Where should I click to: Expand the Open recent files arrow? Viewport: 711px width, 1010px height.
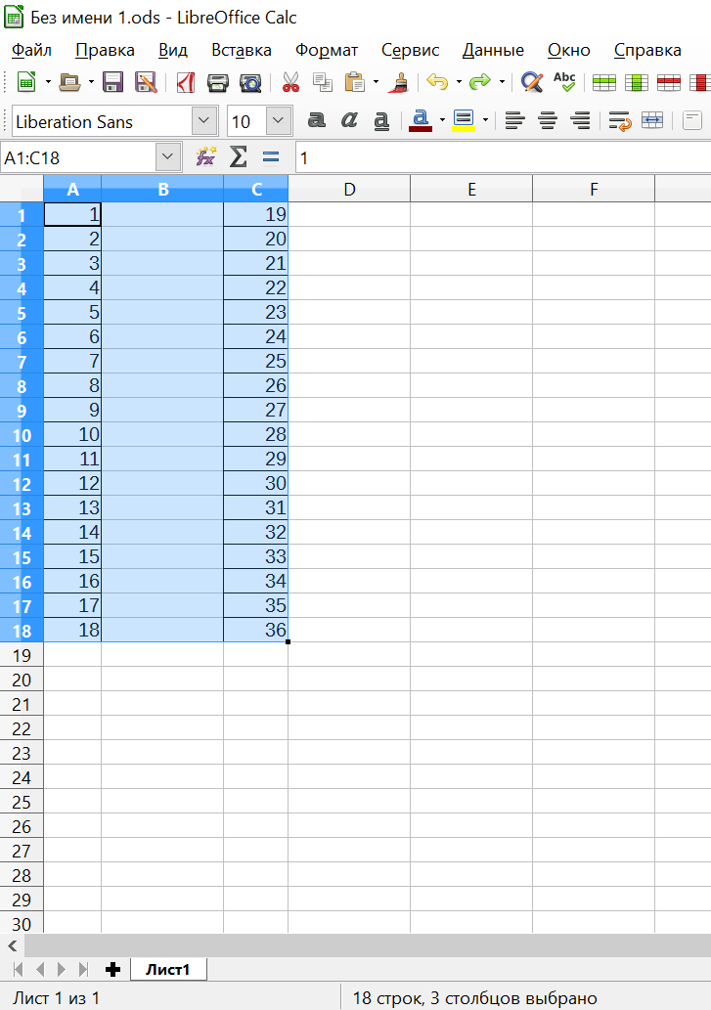click(x=91, y=82)
